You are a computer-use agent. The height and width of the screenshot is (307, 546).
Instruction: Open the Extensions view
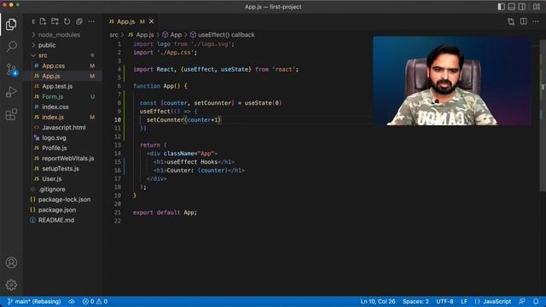pyautogui.click(x=11, y=114)
